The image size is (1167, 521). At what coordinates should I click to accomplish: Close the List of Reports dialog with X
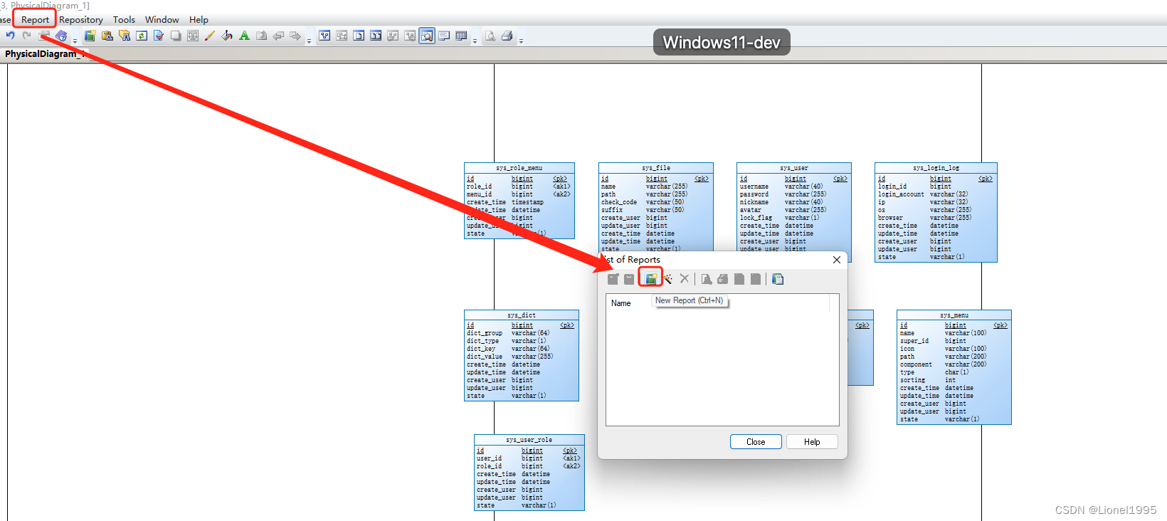pos(837,260)
